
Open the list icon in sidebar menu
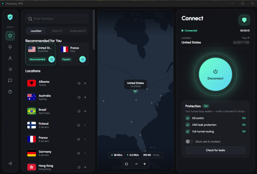(10, 70)
